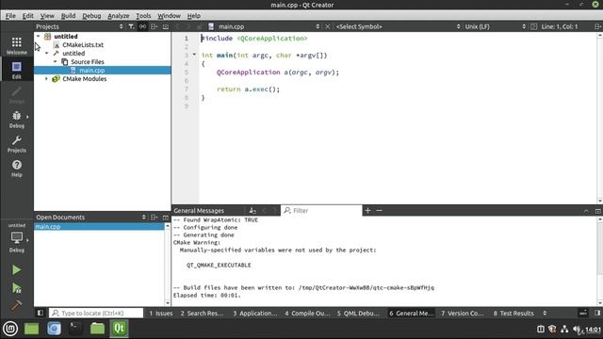Show the 4 Compile Output pane

(307, 313)
